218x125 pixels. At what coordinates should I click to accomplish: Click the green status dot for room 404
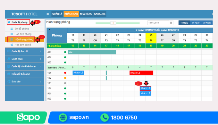(65, 57)
